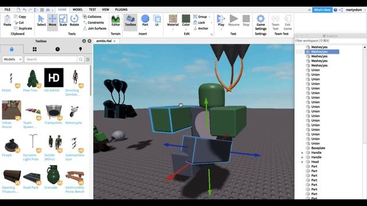Image resolution: width=367 pixels, height=206 pixels.
Task: Expand the first Handle item
Action: 302,153
